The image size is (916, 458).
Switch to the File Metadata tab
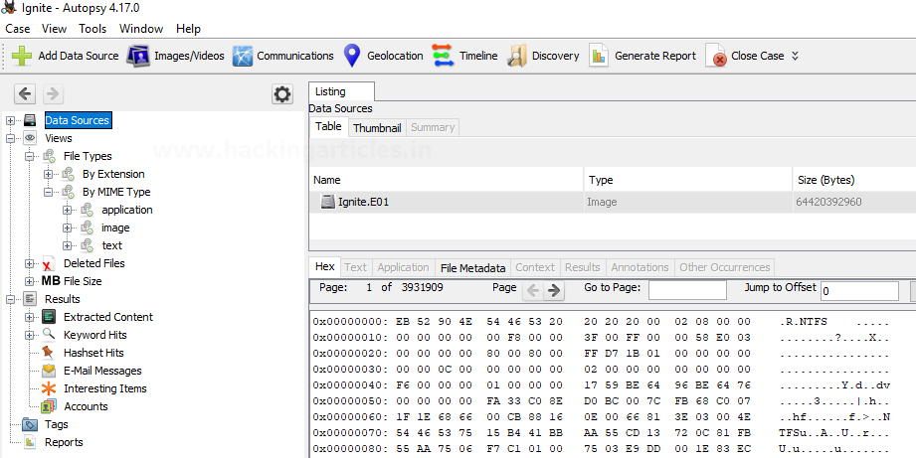point(472,268)
